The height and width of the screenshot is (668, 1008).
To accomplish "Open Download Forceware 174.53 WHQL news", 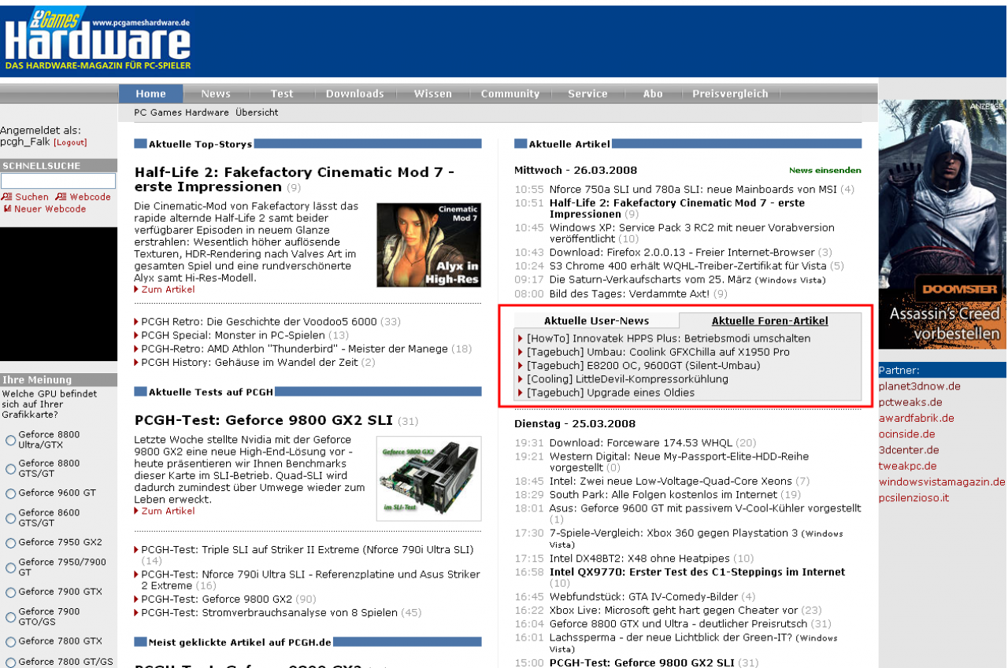I will [x=642, y=443].
